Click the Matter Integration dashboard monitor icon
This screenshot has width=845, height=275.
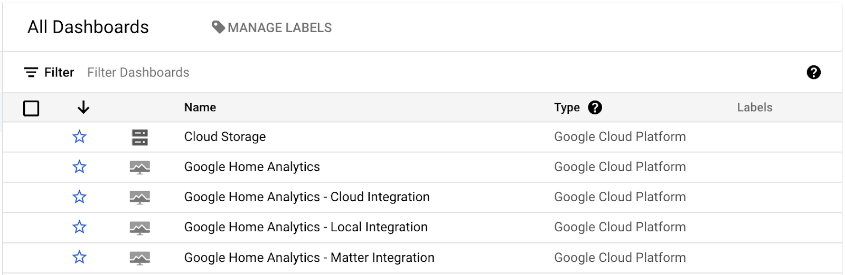point(139,258)
